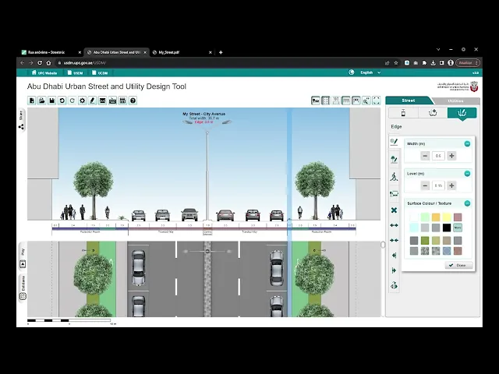The height and width of the screenshot is (374, 499).
Task: Click the Level value input field
Action: pos(438,185)
